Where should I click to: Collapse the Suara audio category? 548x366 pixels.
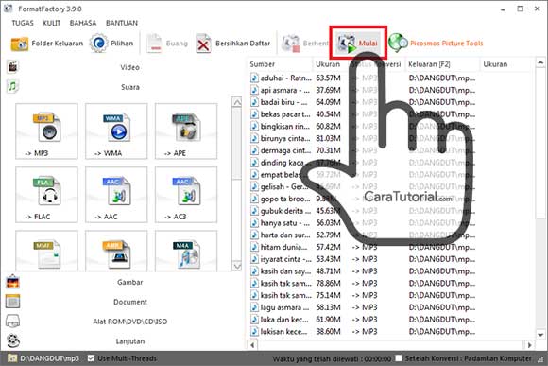[x=130, y=87]
